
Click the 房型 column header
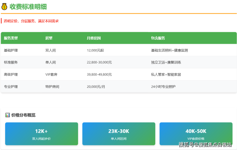coord(49,38)
